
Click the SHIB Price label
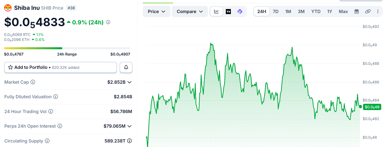point(52,8)
